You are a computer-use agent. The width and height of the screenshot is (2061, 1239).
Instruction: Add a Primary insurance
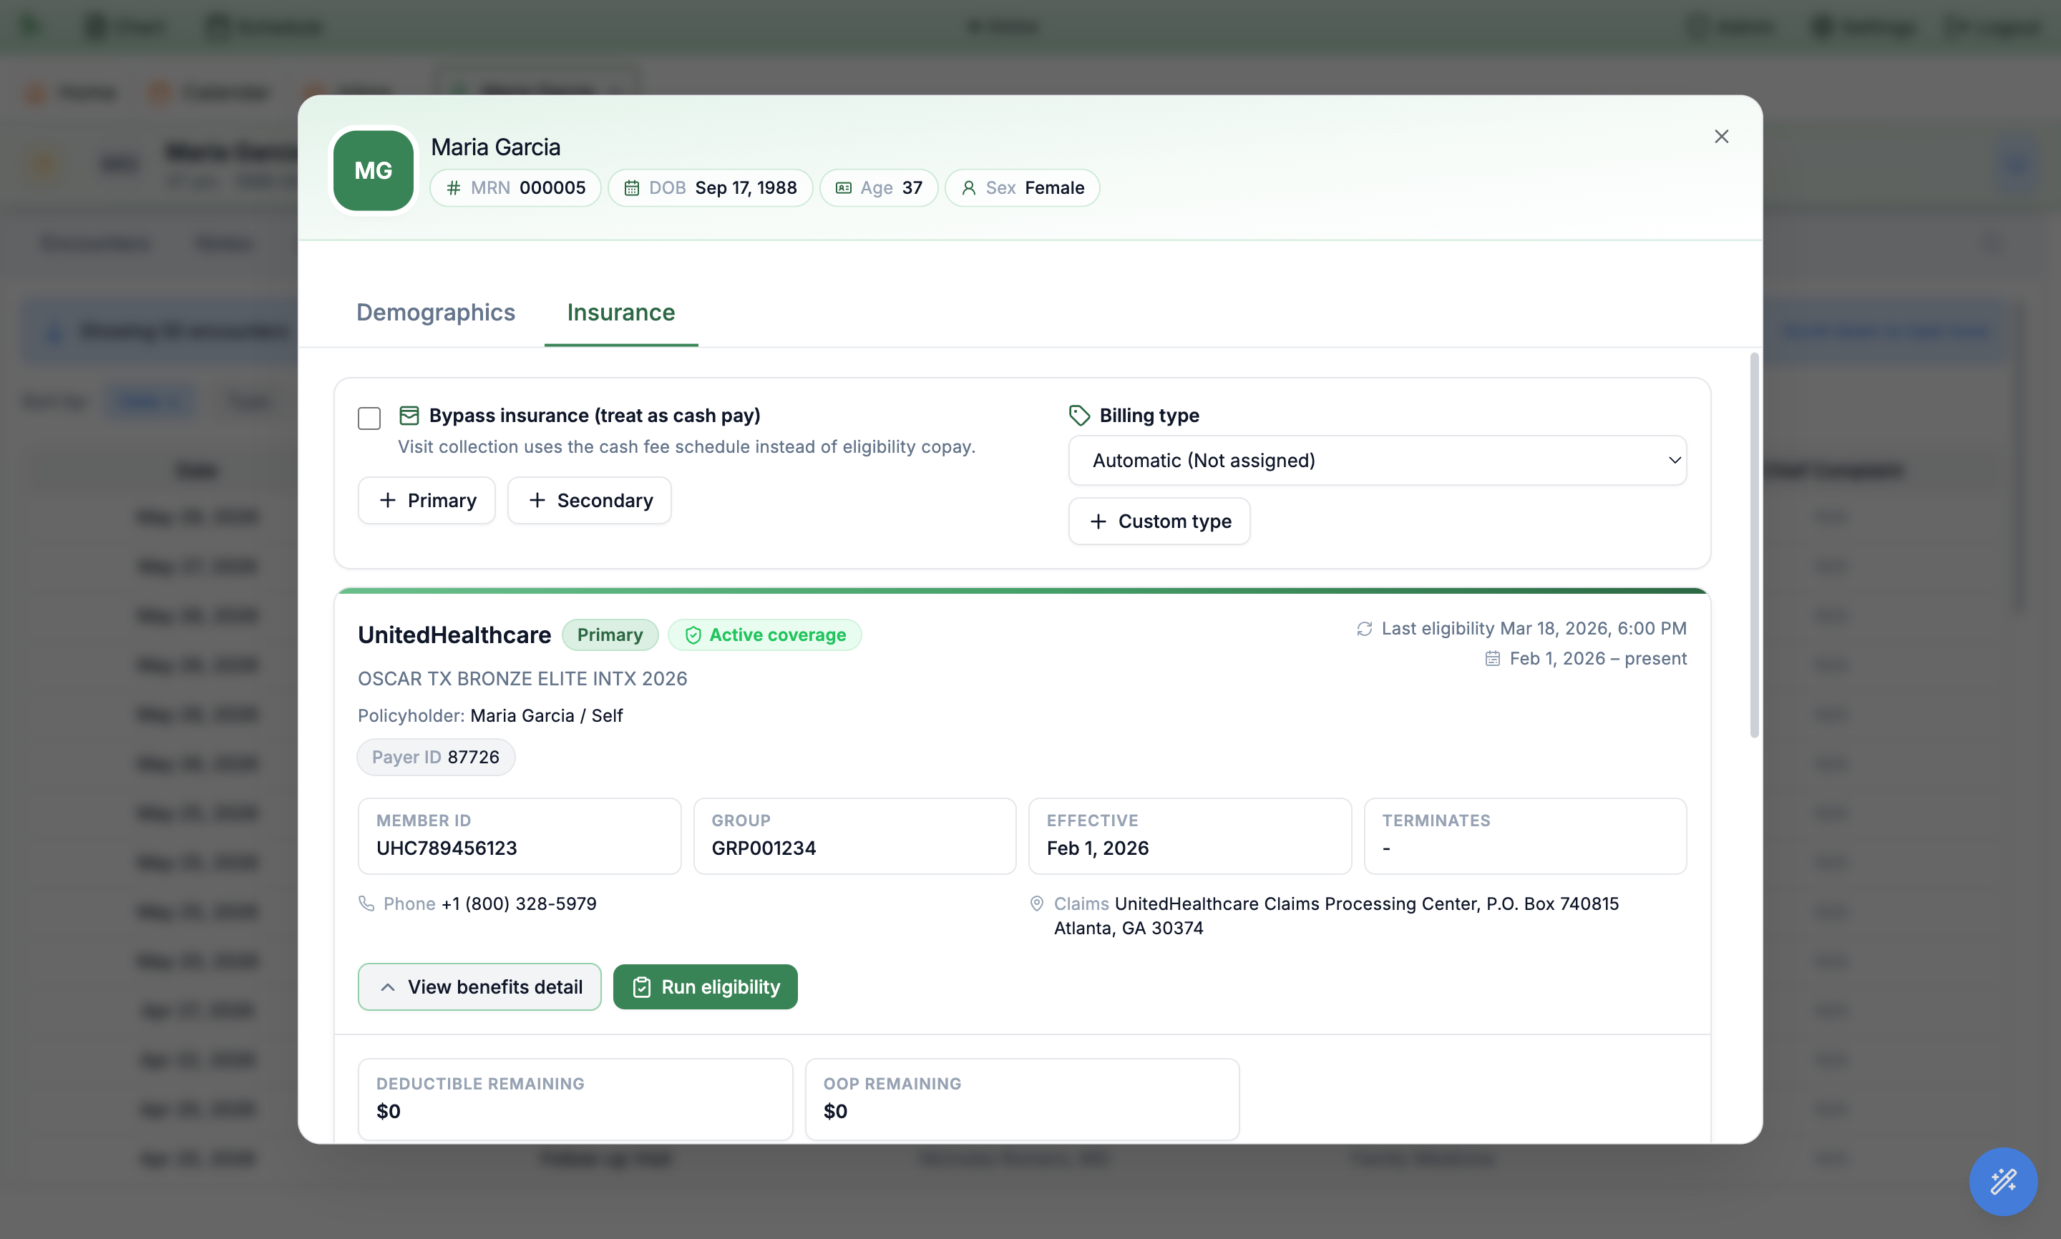click(x=427, y=500)
